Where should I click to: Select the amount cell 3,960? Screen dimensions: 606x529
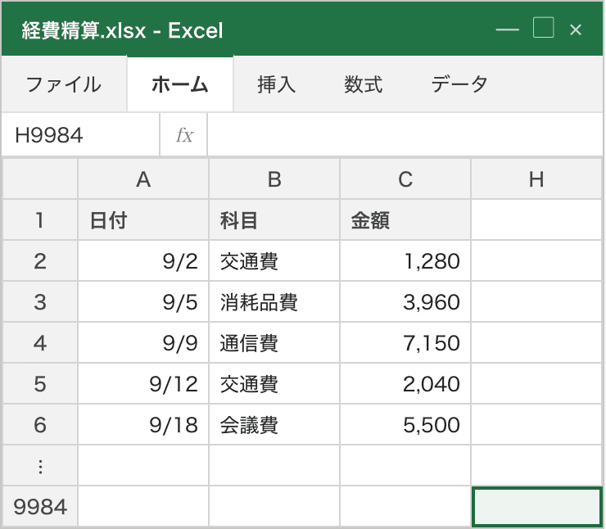coord(405,302)
